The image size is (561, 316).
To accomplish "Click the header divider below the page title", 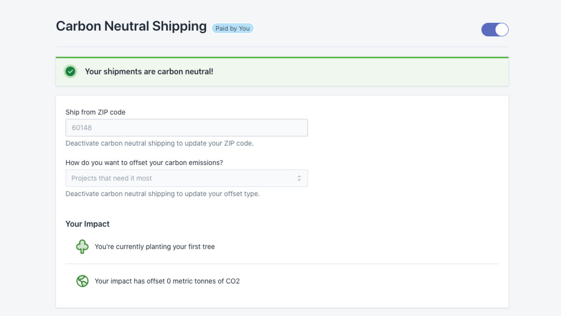I will click(x=282, y=47).
